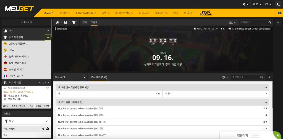
Task: Bet on 팀2승 at 1.448
Action: [42, 106]
